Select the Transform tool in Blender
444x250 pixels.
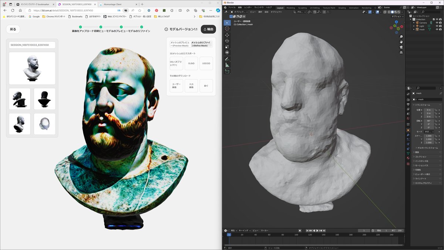227,53
